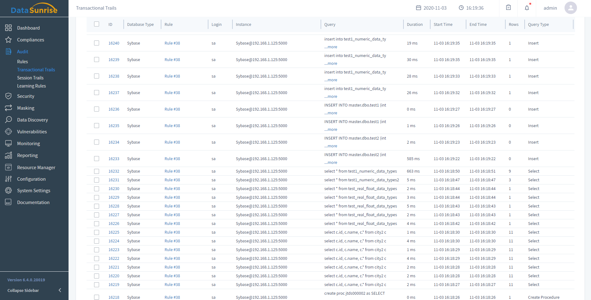Collapse the sidebar using the chevron arrow
The width and height of the screenshot is (591, 300).
tap(60, 290)
